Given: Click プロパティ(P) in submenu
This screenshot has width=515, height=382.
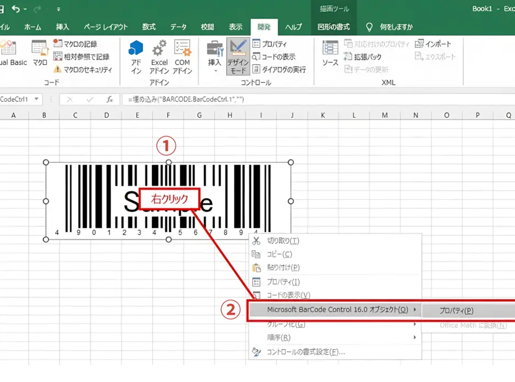Looking at the screenshot, I should click(468, 310).
